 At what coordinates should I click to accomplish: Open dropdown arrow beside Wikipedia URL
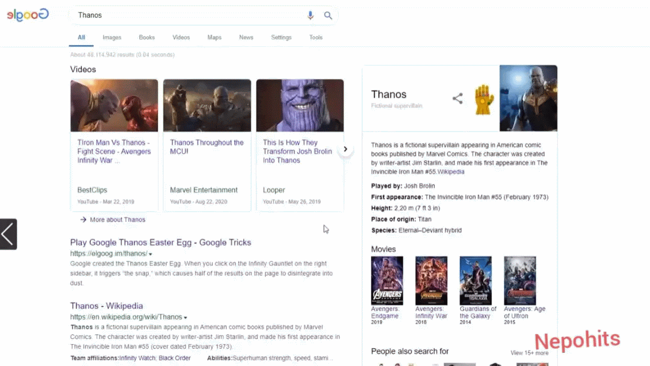click(185, 317)
